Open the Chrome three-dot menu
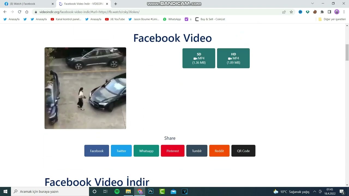Image resolution: width=349 pixels, height=196 pixels. (344, 12)
